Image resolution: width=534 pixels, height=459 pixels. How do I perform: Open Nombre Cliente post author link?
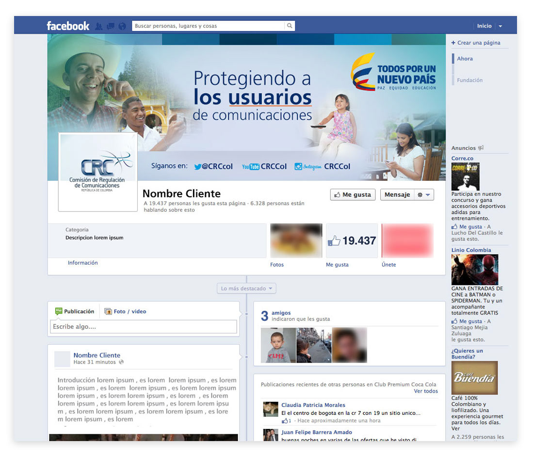click(x=97, y=355)
